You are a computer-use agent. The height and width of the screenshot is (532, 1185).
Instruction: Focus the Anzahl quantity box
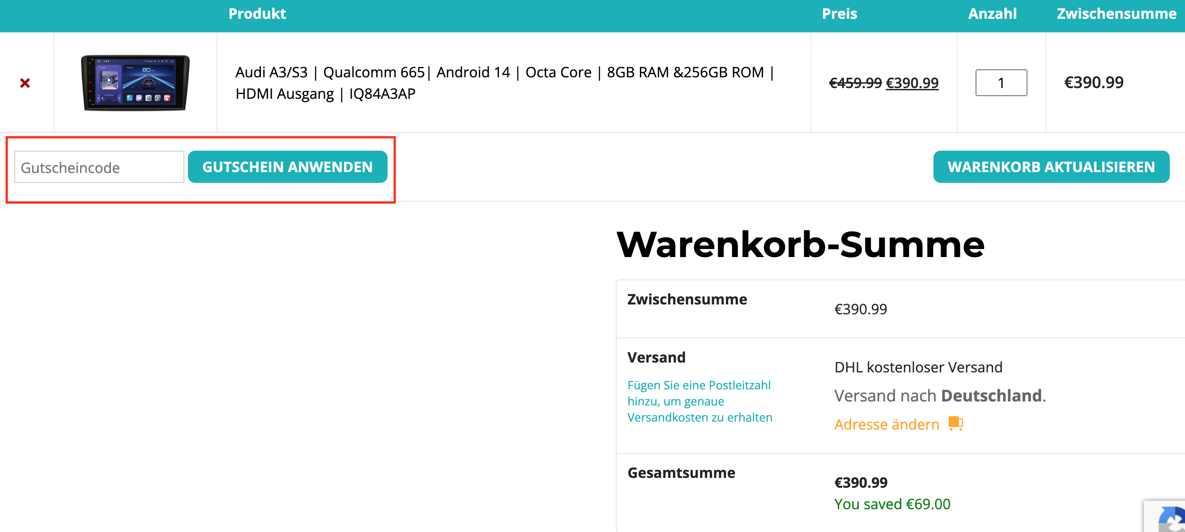[x=1001, y=83]
